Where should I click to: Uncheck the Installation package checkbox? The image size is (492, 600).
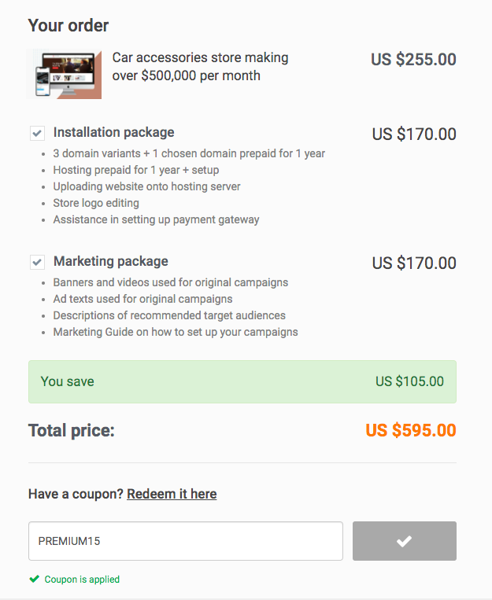coord(37,133)
